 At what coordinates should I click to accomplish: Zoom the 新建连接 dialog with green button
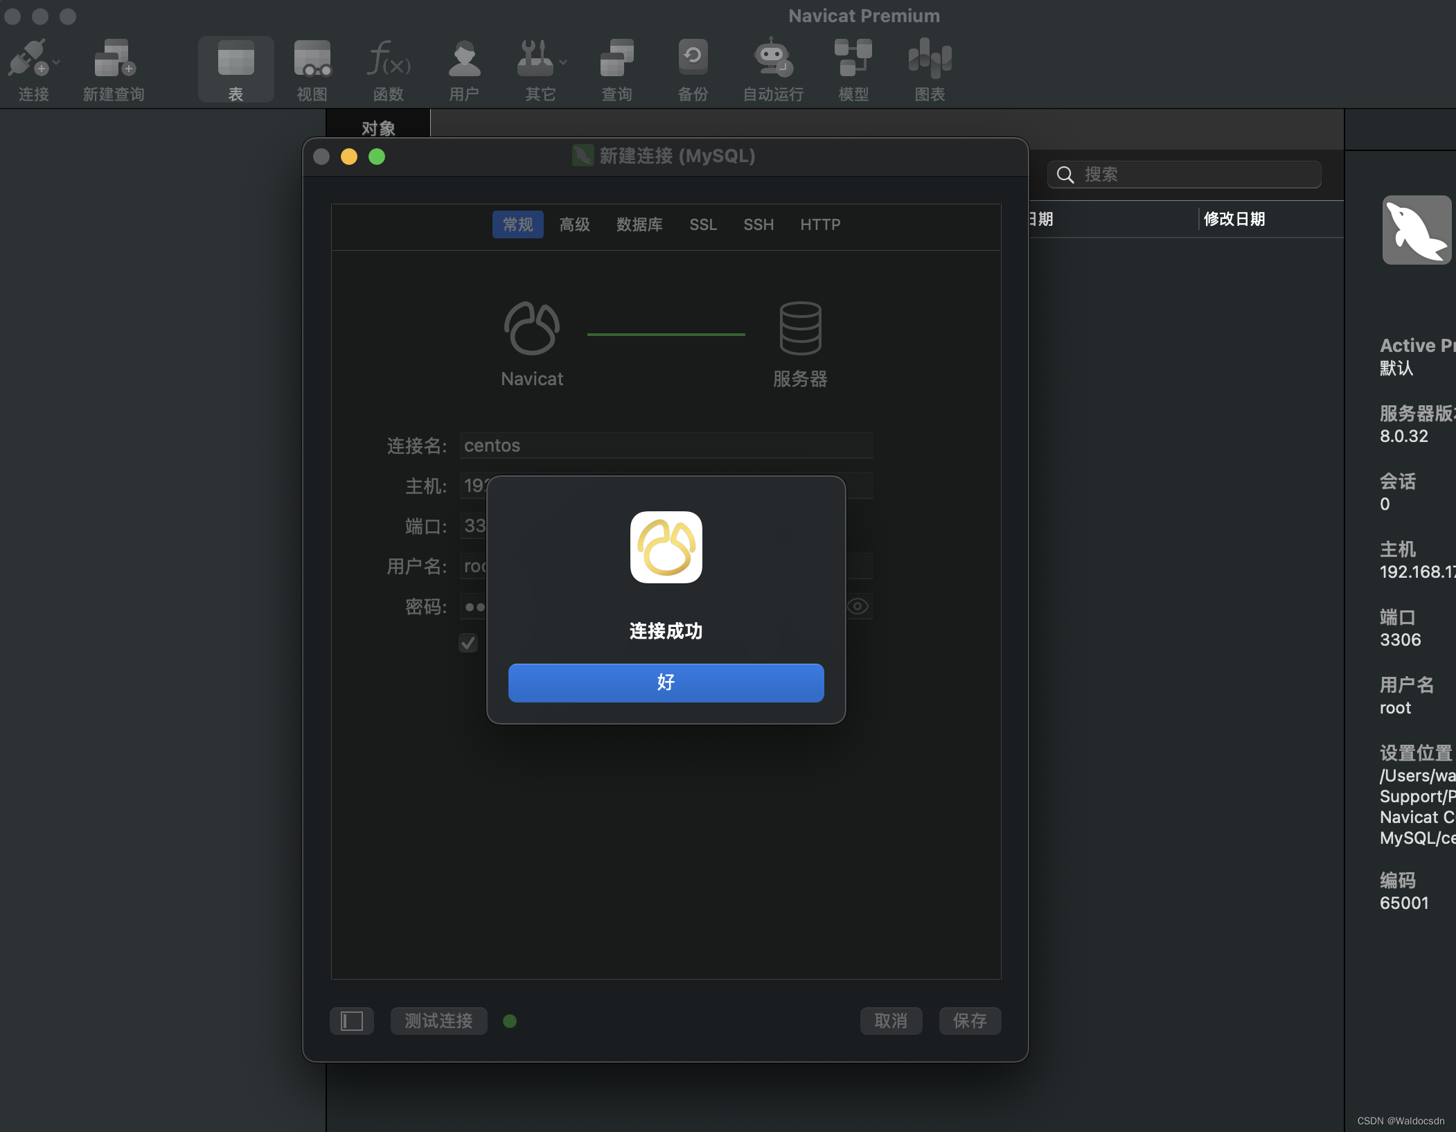(377, 157)
